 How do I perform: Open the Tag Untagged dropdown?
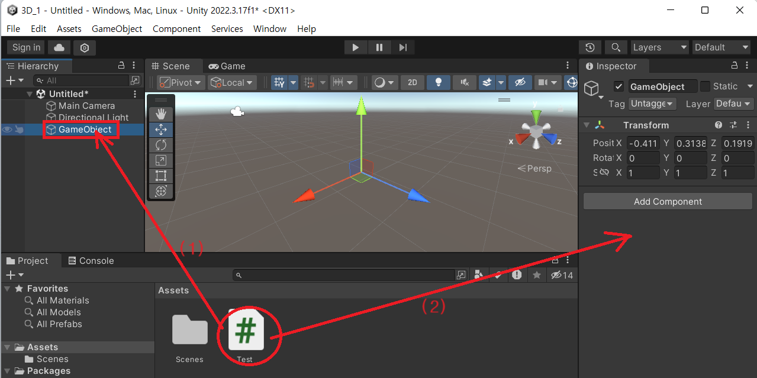[x=652, y=104]
